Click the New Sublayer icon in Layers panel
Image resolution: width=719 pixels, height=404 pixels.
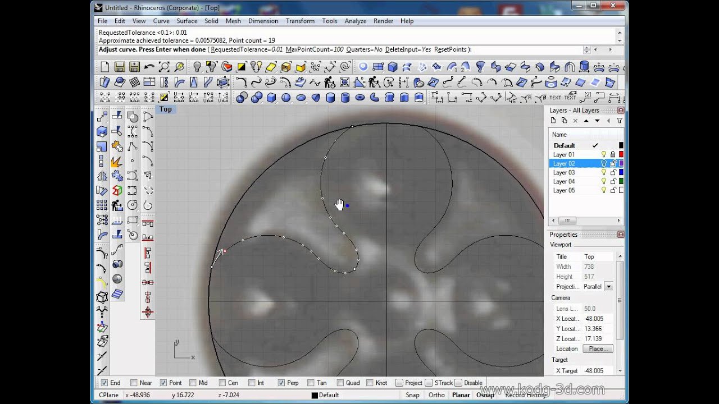[565, 121]
